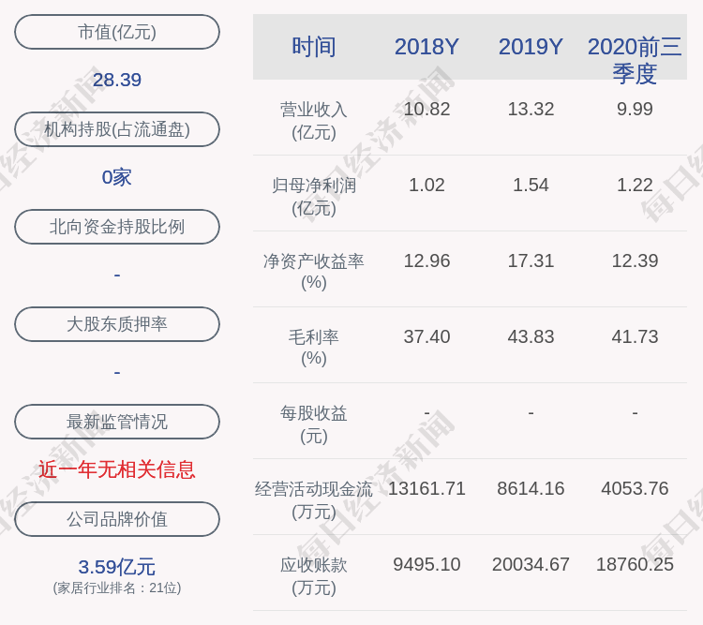Select gross margin value 37.40
This screenshot has width=703, height=625.
coord(426,336)
